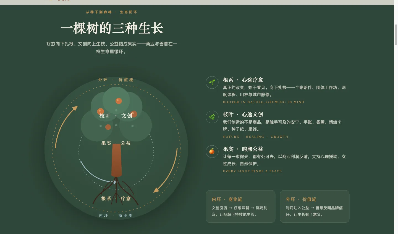398x234 pixels.
Task: Click the 根系 · 心途疗愈 heading
Action: tap(243, 80)
